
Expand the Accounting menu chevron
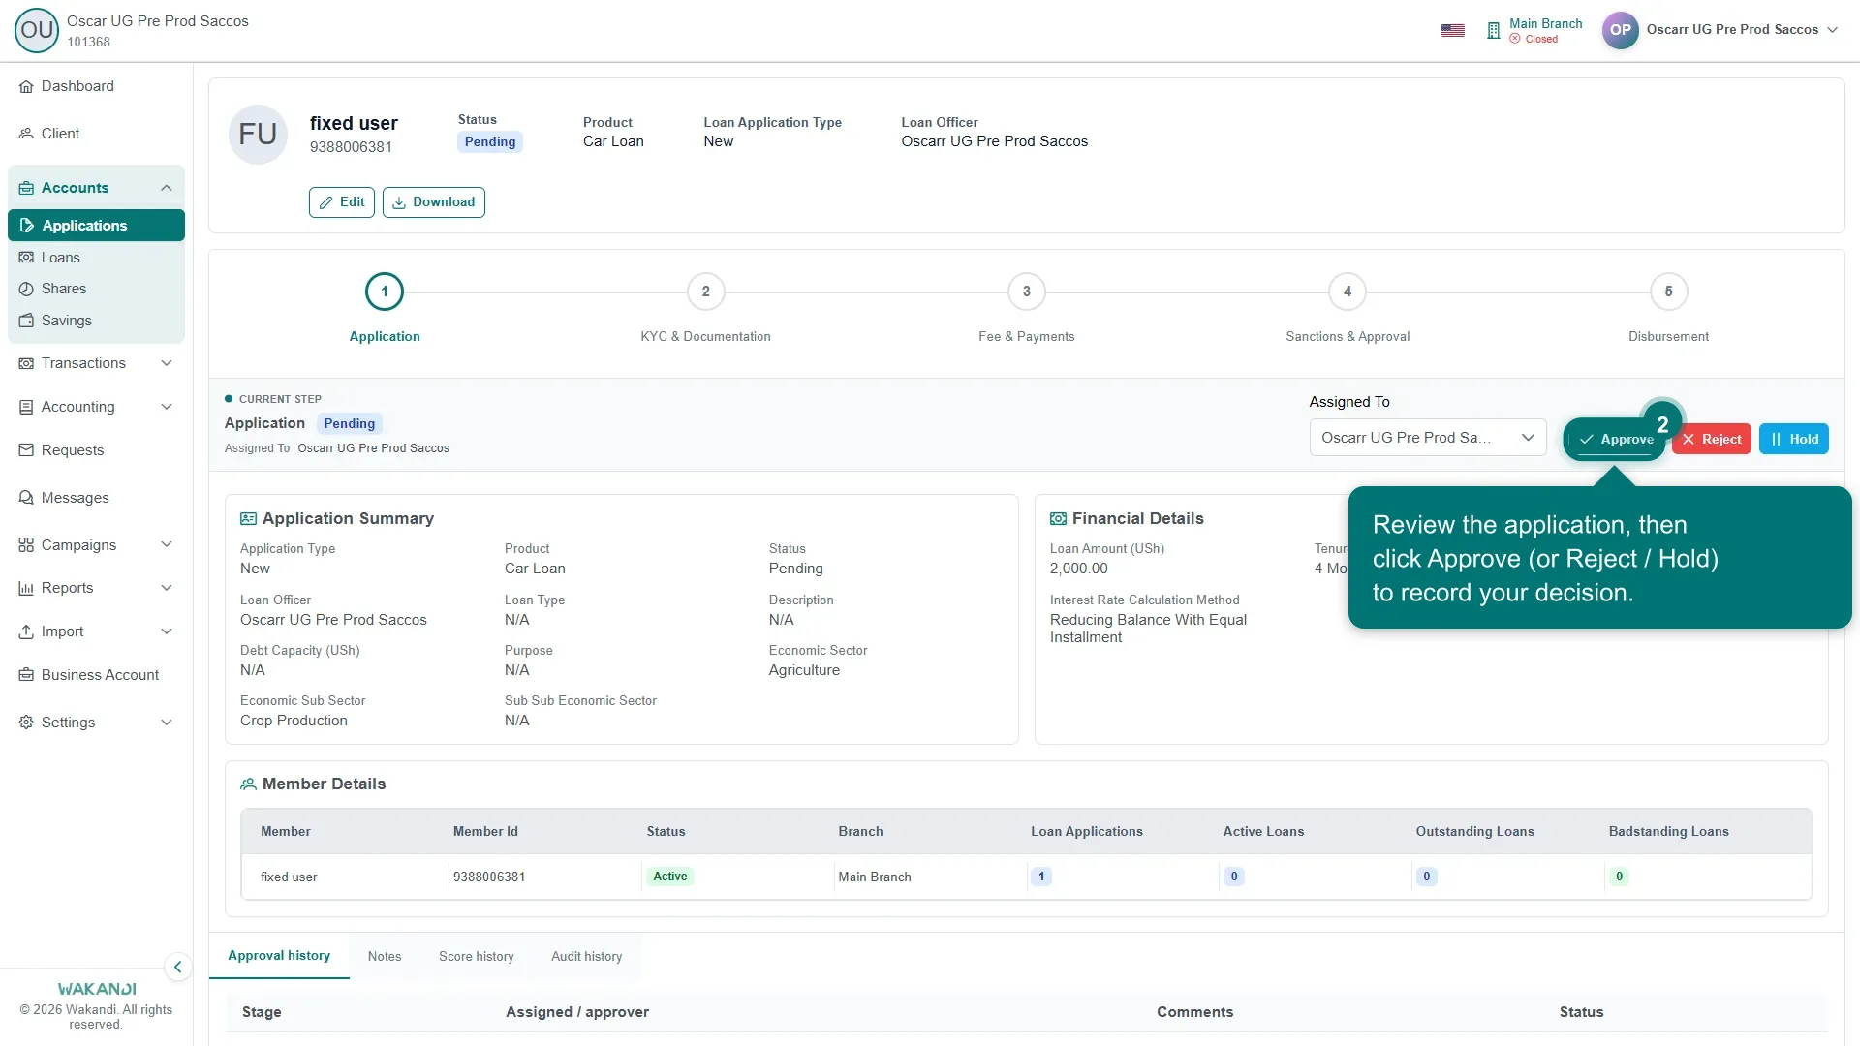click(167, 407)
